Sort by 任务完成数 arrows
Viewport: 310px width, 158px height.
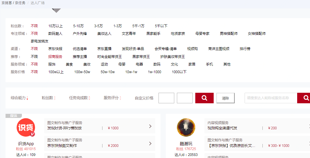(89, 98)
